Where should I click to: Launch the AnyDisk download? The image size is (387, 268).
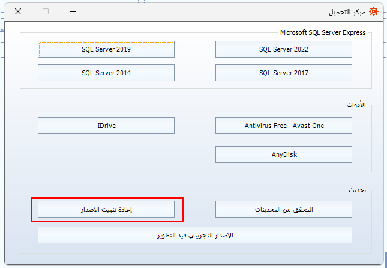[x=283, y=154]
